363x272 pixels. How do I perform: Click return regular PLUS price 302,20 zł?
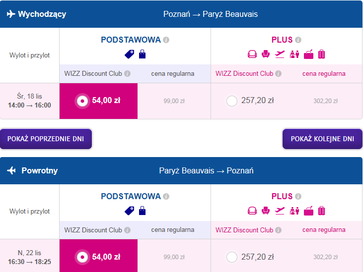(x=325, y=257)
